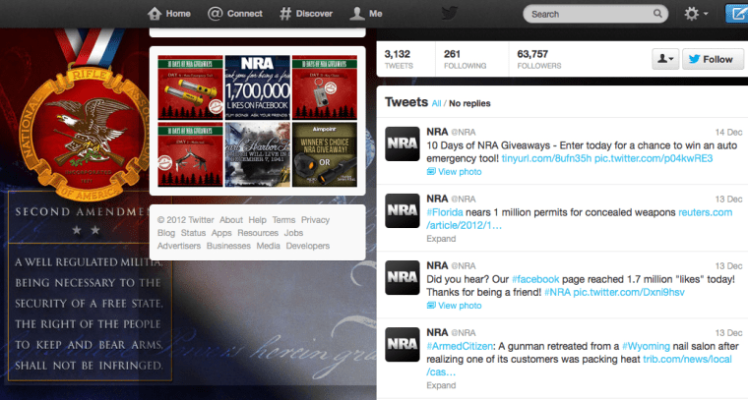The width and height of the screenshot is (748, 400).
Task: Open the #Florida hashtag
Action: [445, 212]
